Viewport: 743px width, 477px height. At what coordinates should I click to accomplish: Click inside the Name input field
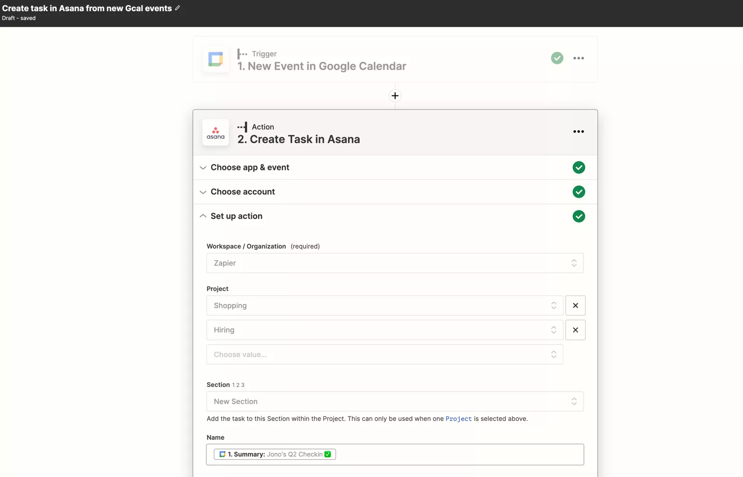tap(453, 454)
